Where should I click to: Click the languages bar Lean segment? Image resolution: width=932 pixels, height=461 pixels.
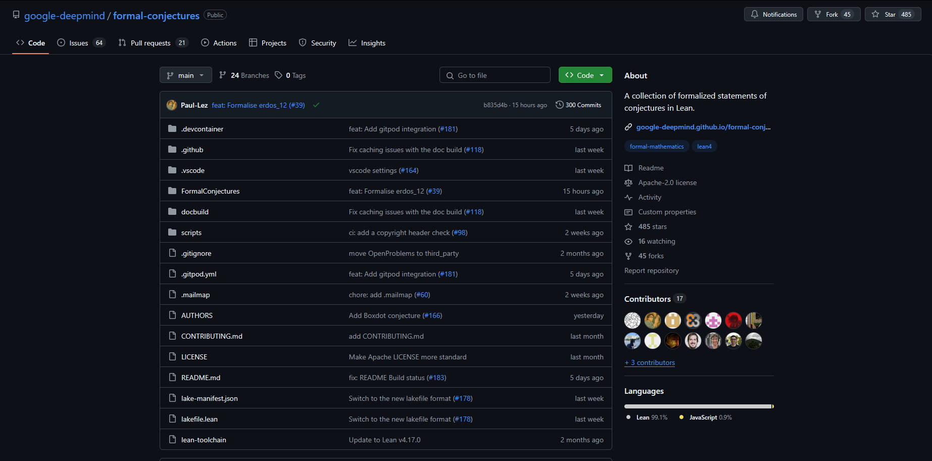698,406
